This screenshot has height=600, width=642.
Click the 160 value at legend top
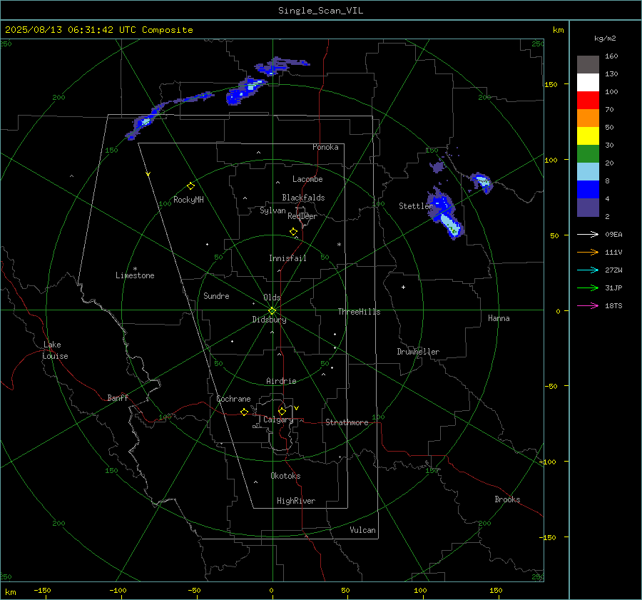(x=611, y=56)
